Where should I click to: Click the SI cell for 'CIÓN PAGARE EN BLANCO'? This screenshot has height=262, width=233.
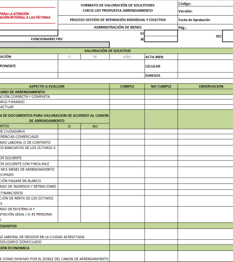[x=69, y=180]
